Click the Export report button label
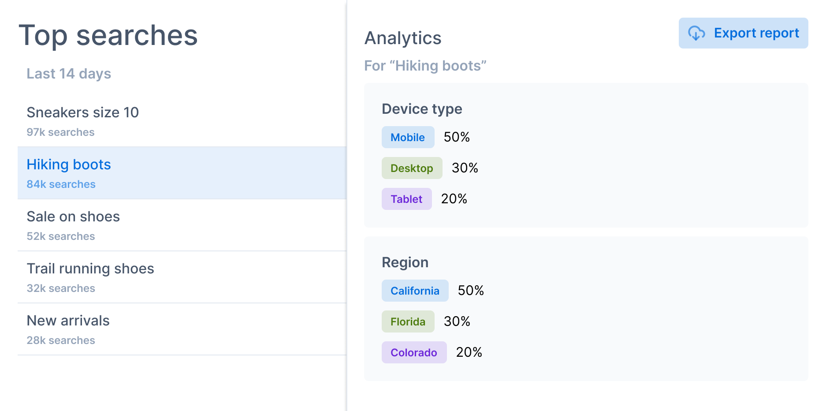Image resolution: width=826 pixels, height=411 pixels. pyautogui.click(x=756, y=33)
